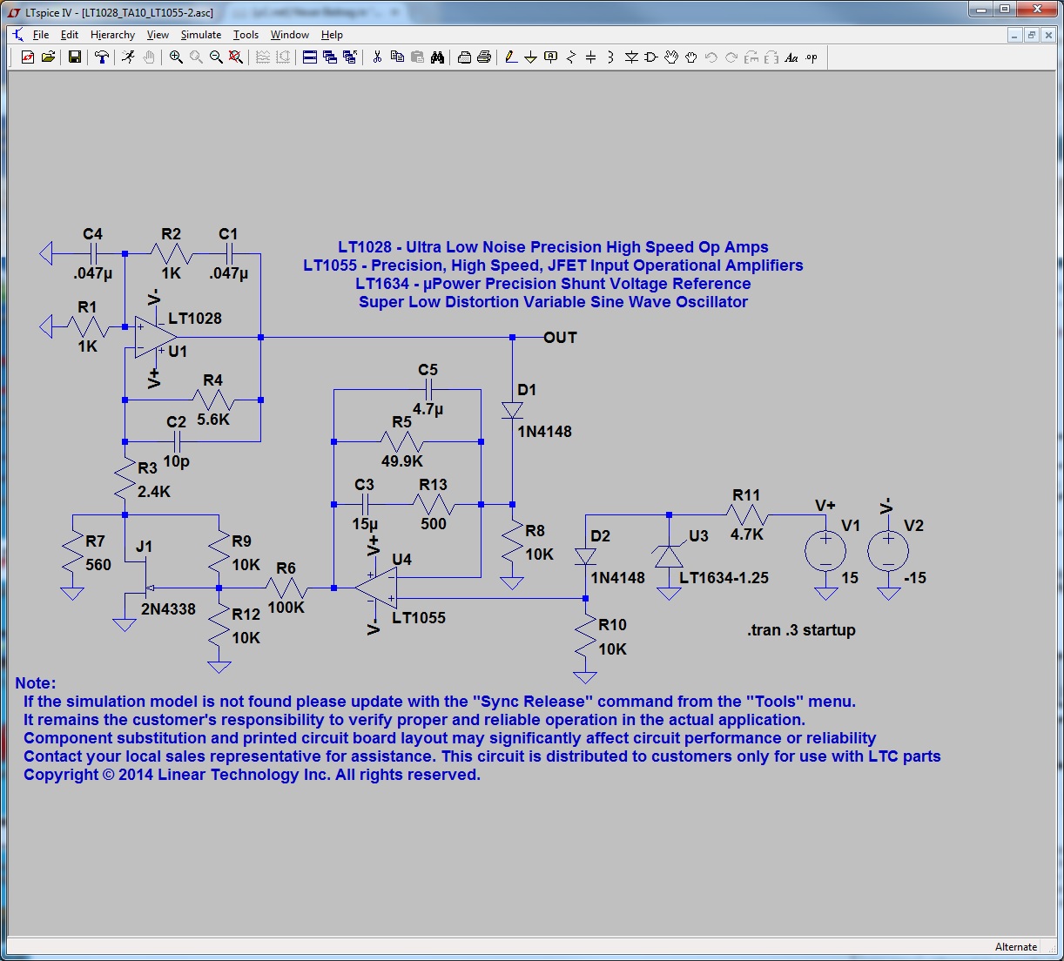The width and height of the screenshot is (1064, 961).
Task: Click the New Schematic toolbar icon
Action: click(x=28, y=57)
